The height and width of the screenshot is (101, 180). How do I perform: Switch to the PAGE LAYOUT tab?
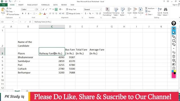tap(32, 5)
